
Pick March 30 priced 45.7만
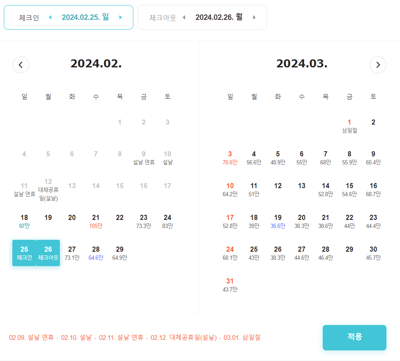pyautogui.click(x=373, y=253)
